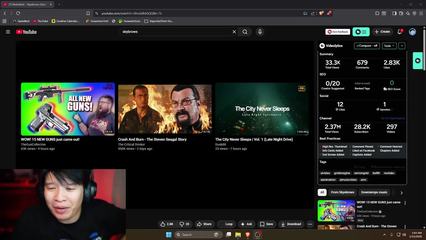This screenshot has height=240, width=426.
Task: Collapse the Videolytics panel chevron
Action: (x=402, y=46)
